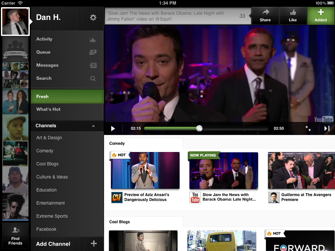The height and width of the screenshot is (251, 335).
Task: Click the Add Channel label
Action: pyautogui.click(x=53, y=244)
